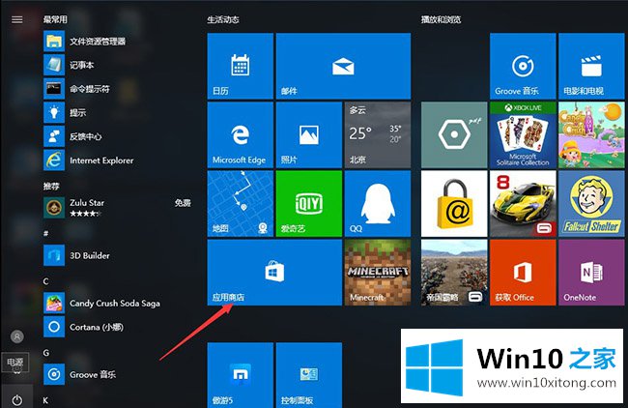This screenshot has width=628, height=408.
Task: Open the hamburger menu at top of Start
Action: pos(16,19)
